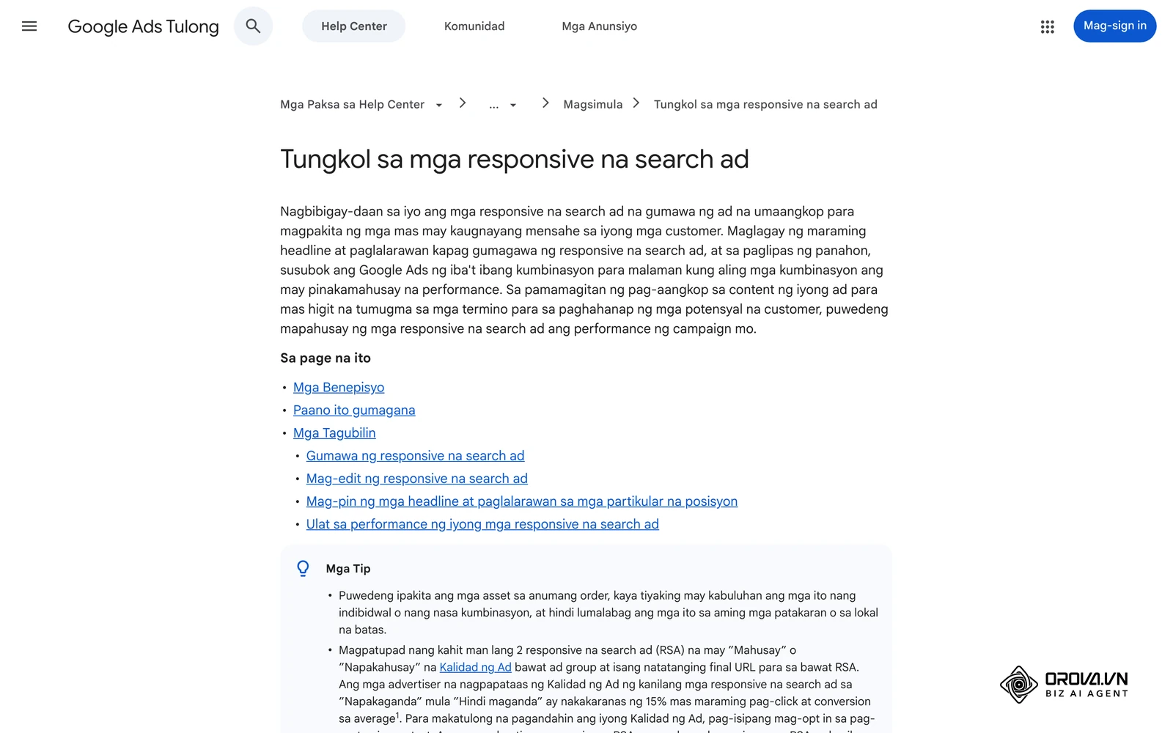Open Google Ads Tulong home title

(144, 26)
